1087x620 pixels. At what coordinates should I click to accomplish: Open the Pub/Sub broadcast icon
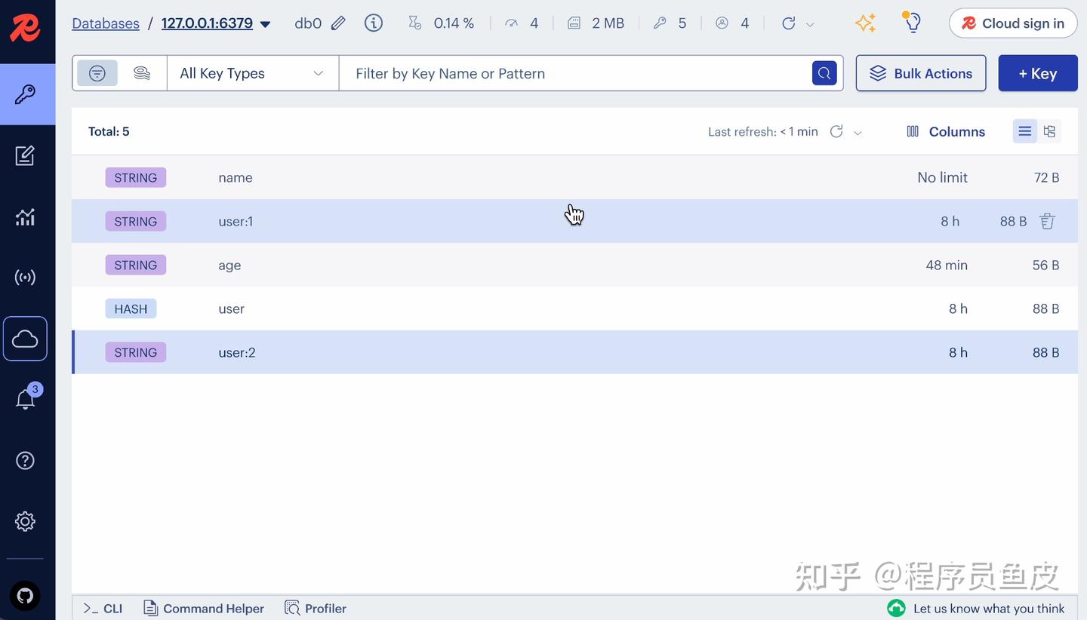[x=25, y=278]
